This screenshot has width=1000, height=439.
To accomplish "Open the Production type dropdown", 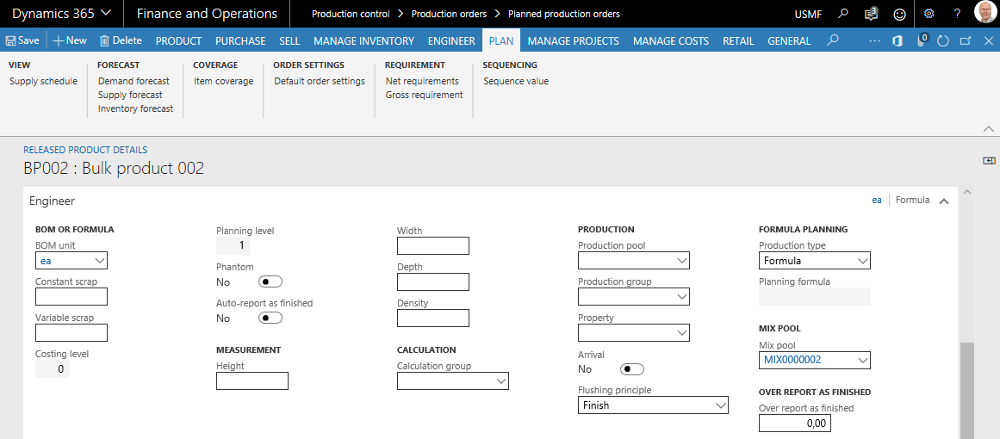I will coord(863,261).
